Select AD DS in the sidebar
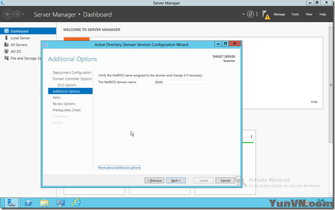The width and height of the screenshot is (335, 210). (x=16, y=51)
